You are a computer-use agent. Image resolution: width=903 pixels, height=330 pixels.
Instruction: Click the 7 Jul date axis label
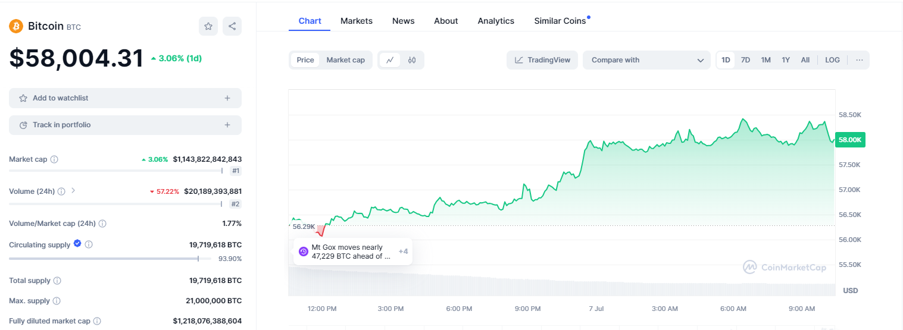point(596,309)
